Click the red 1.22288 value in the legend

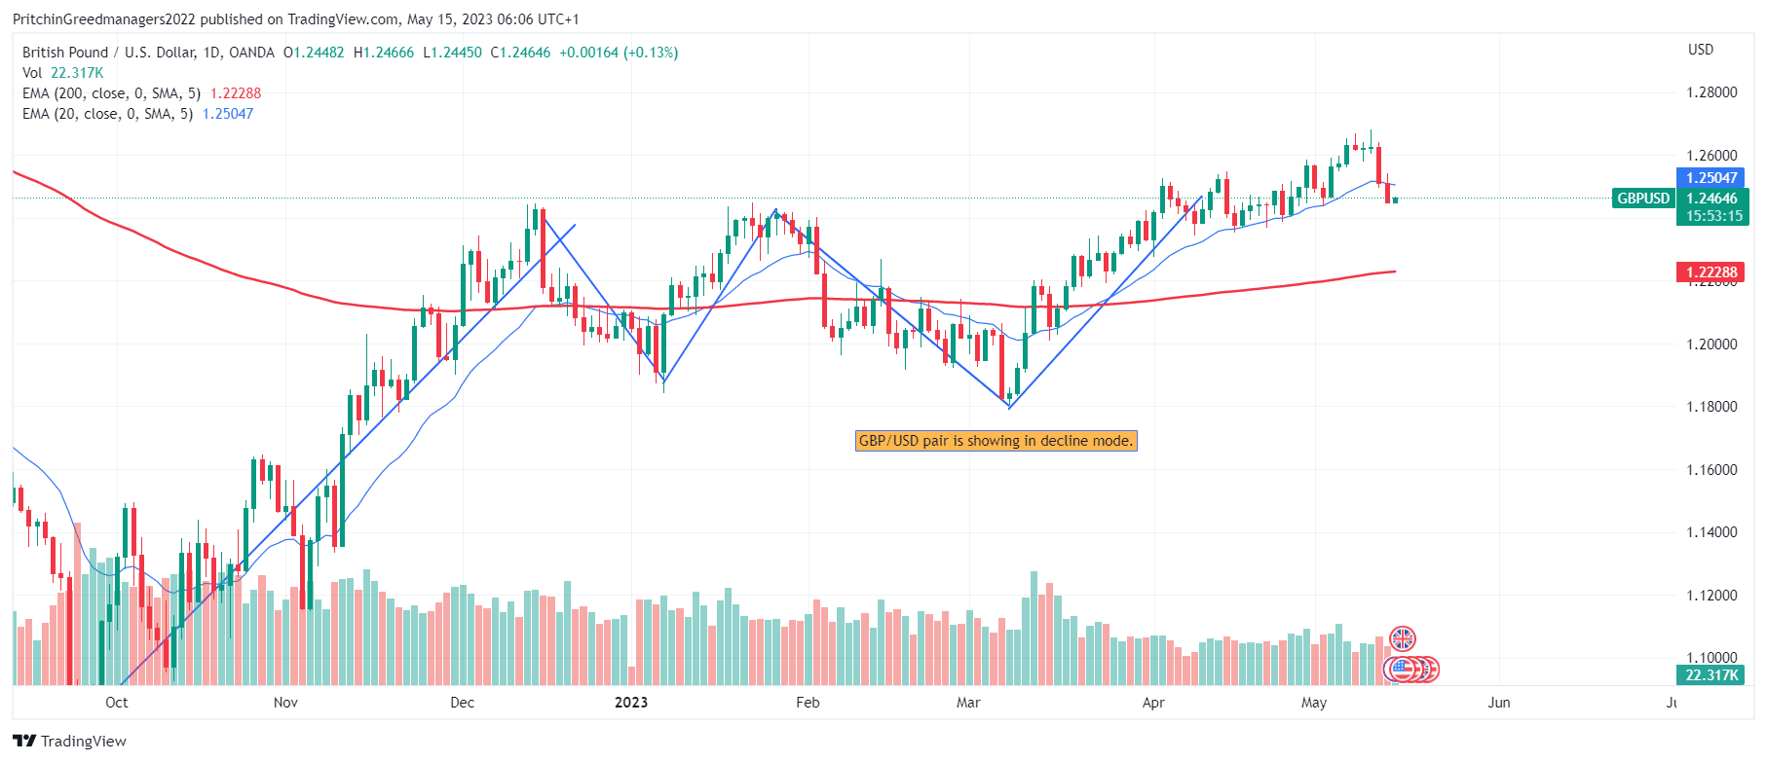[x=236, y=93]
